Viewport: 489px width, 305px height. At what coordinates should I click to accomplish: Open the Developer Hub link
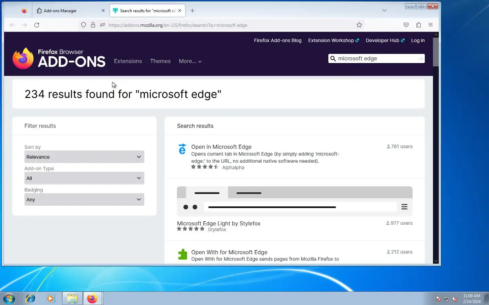pos(385,40)
